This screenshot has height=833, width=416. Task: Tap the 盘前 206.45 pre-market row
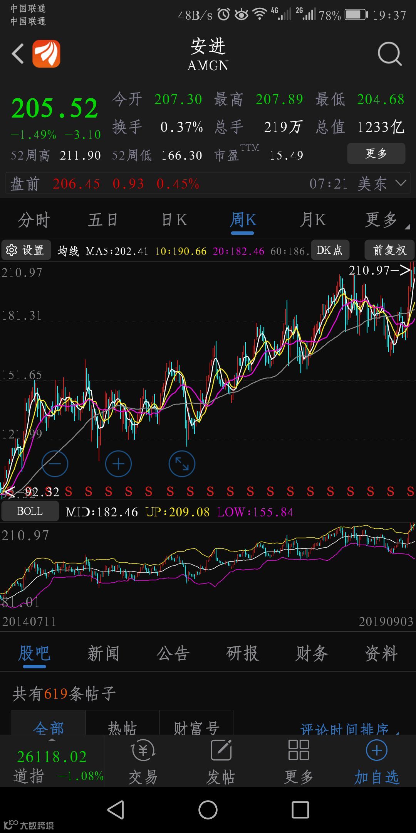pyautogui.click(x=208, y=183)
